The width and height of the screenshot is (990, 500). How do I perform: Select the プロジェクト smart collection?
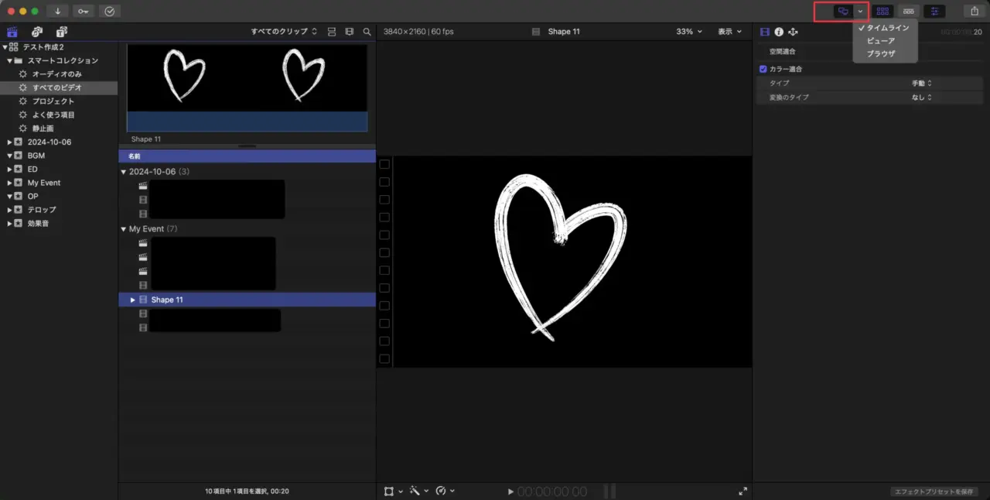click(x=53, y=101)
